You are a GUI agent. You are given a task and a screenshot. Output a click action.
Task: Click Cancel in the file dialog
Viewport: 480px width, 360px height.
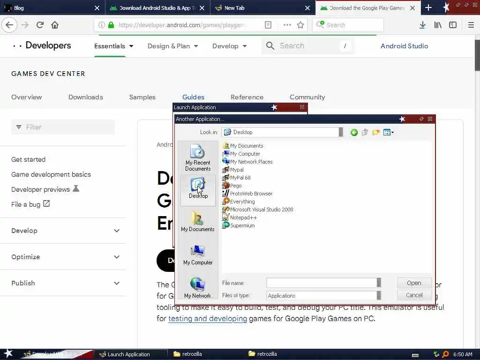pyautogui.click(x=414, y=295)
